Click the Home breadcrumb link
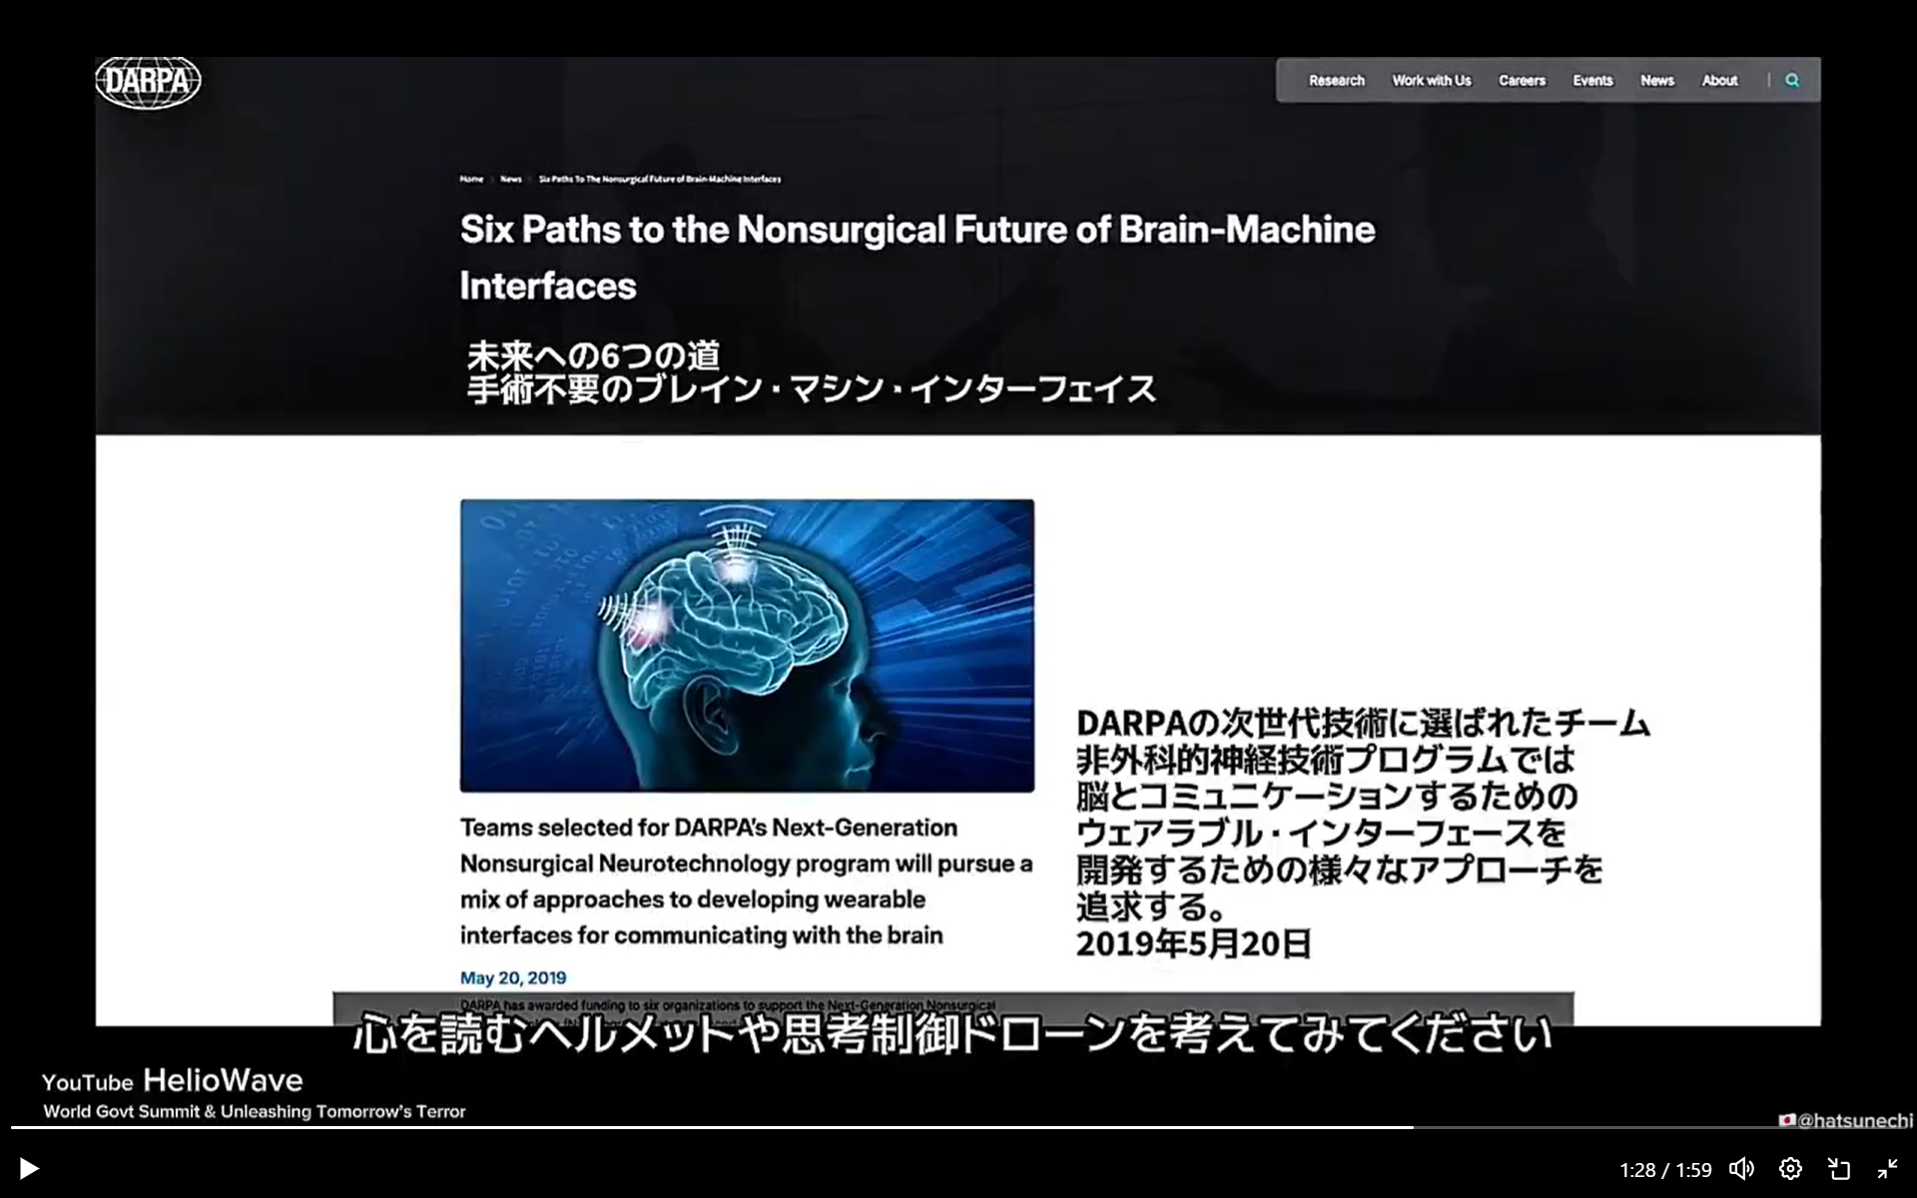 click(471, 180)
